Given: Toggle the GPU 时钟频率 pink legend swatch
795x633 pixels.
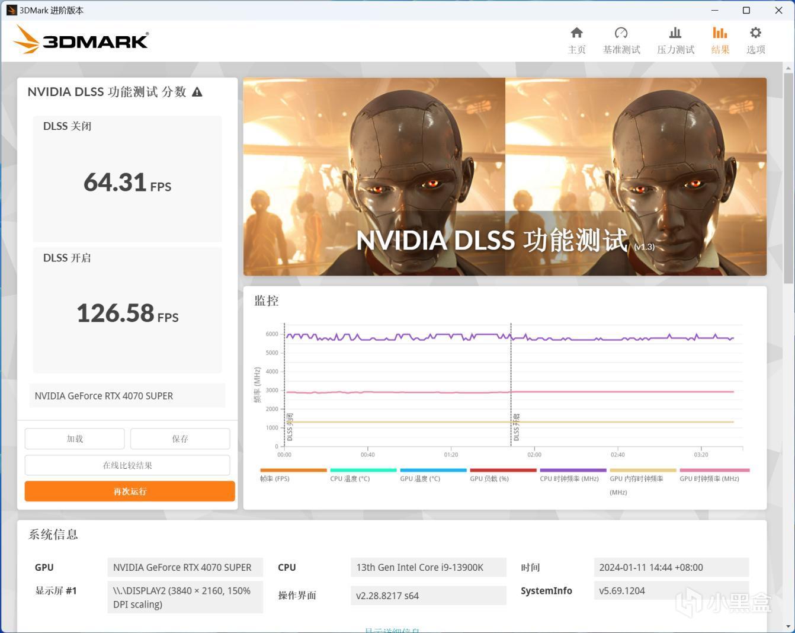Looking at the screenshot, I should [x=714, y=471].
